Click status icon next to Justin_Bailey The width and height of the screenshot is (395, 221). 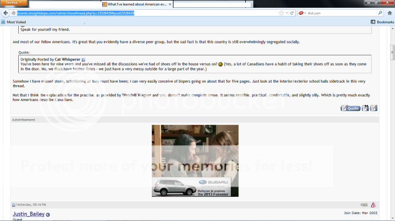48,215
